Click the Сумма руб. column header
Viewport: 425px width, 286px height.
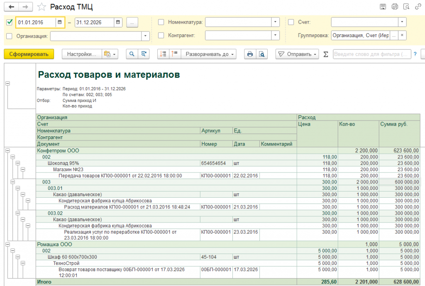pyautogui.click(x=393, y=124)
